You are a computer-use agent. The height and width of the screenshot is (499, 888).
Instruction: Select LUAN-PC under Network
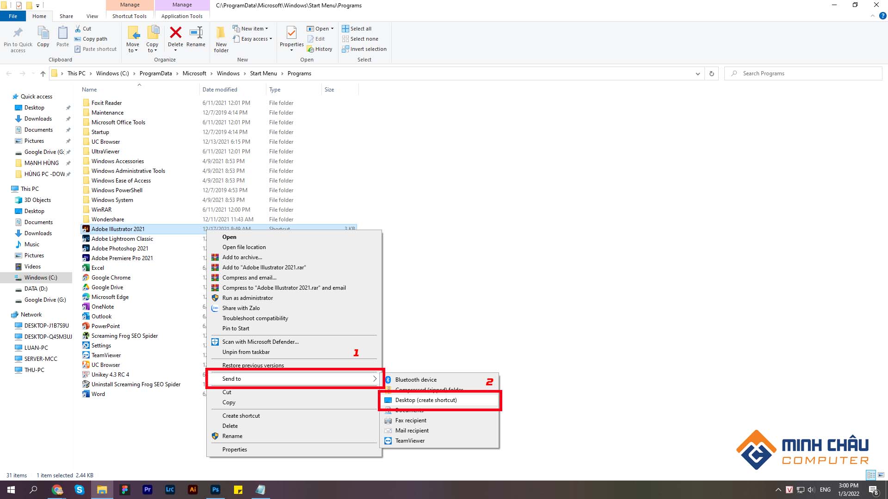point(36,348)
